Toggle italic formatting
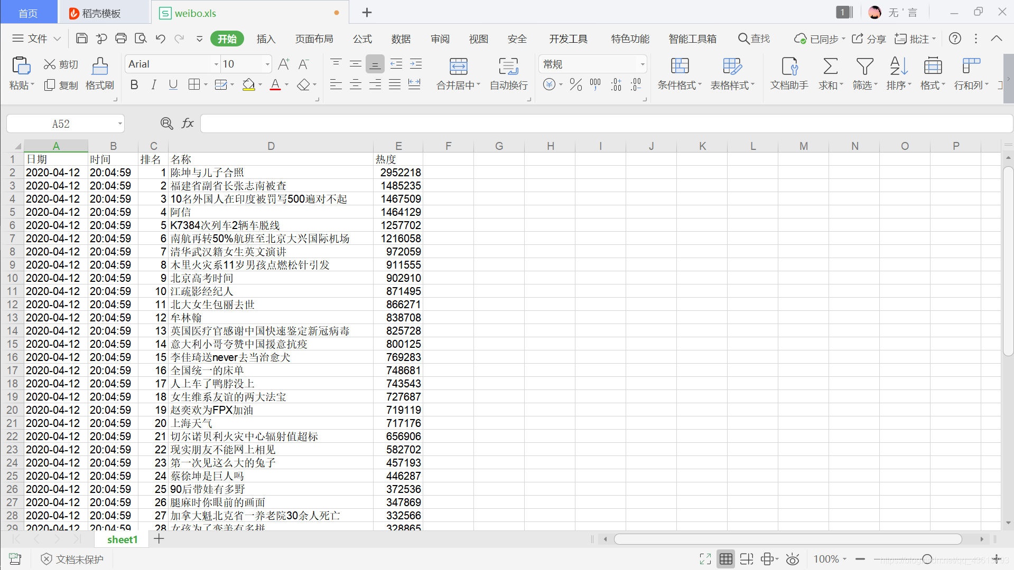 154,84
